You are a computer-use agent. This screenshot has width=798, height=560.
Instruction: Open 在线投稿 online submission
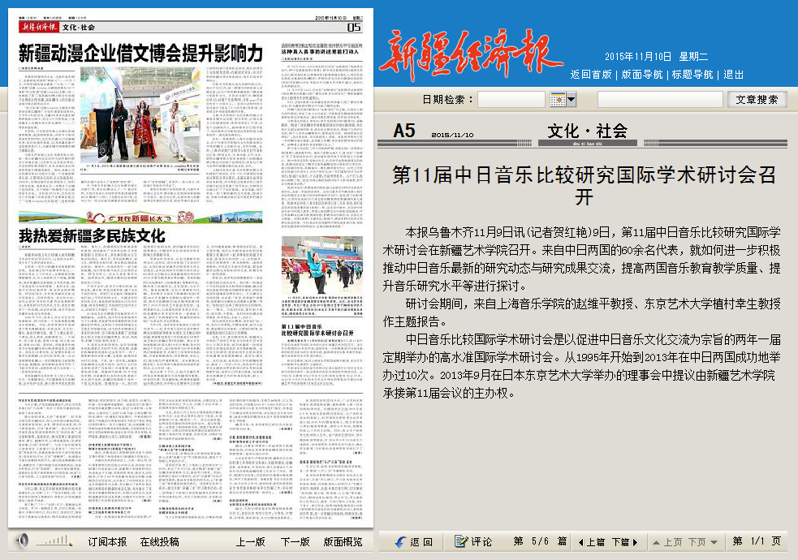[159, 541]
